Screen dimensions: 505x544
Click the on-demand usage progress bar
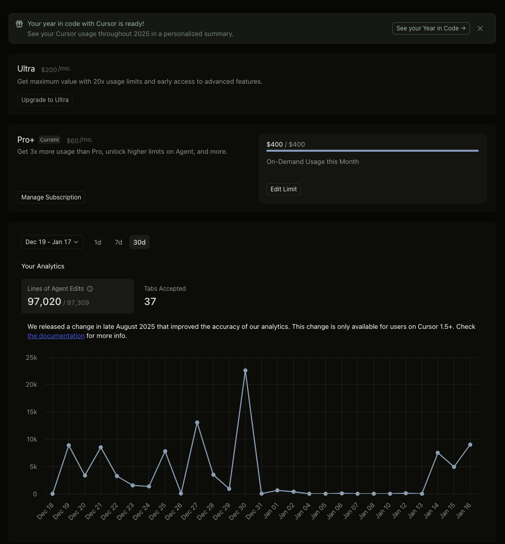pyautogui.click(x=373, y=151)
